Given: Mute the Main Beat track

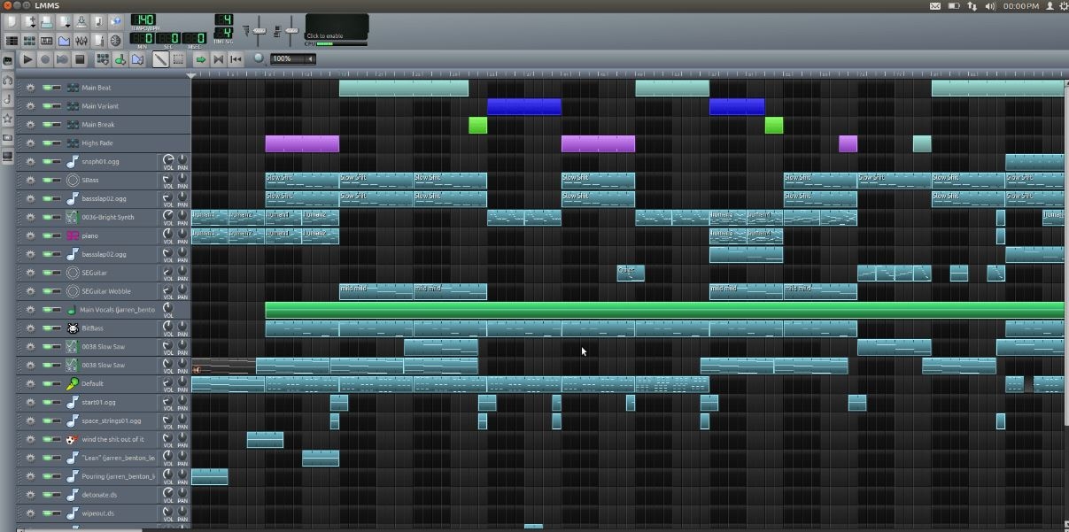Looking at the screenshot, I should pyautogui.click(x=47, y=88).
